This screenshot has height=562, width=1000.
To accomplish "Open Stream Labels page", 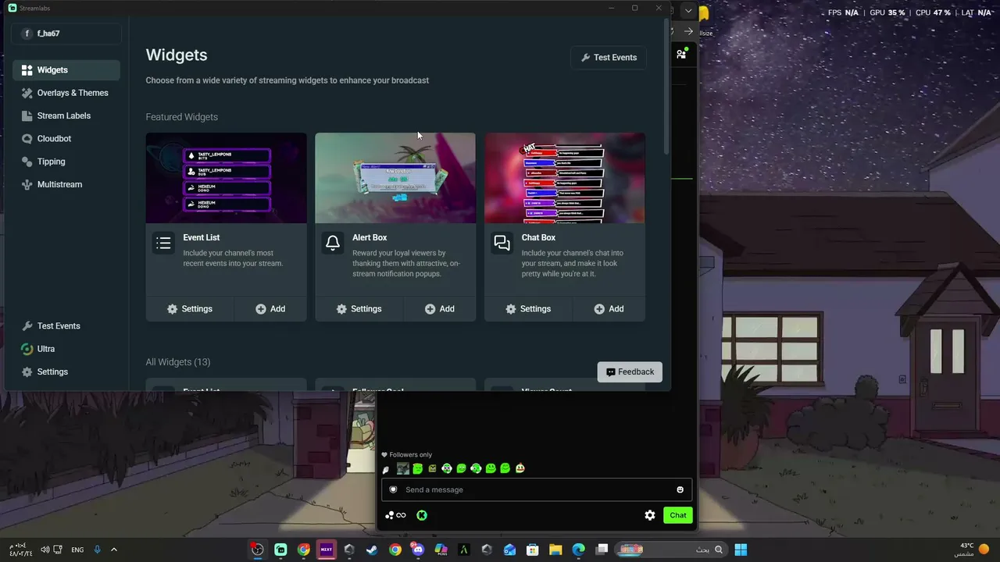I will click(x=66, y=116).
